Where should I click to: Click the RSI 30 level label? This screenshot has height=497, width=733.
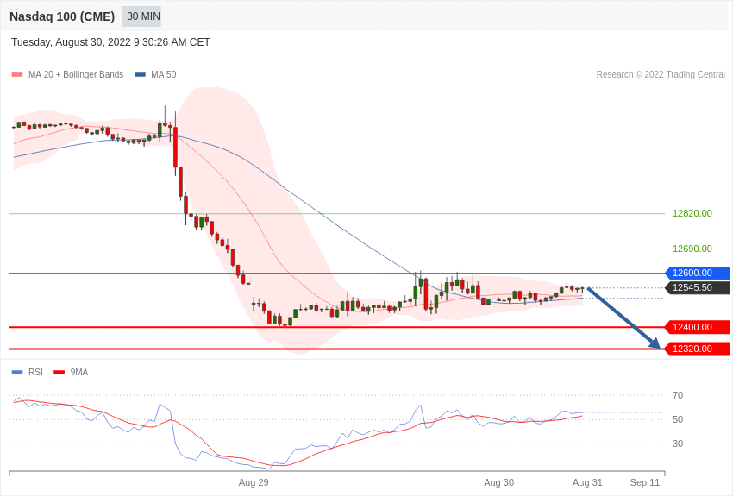click(678, 444)
